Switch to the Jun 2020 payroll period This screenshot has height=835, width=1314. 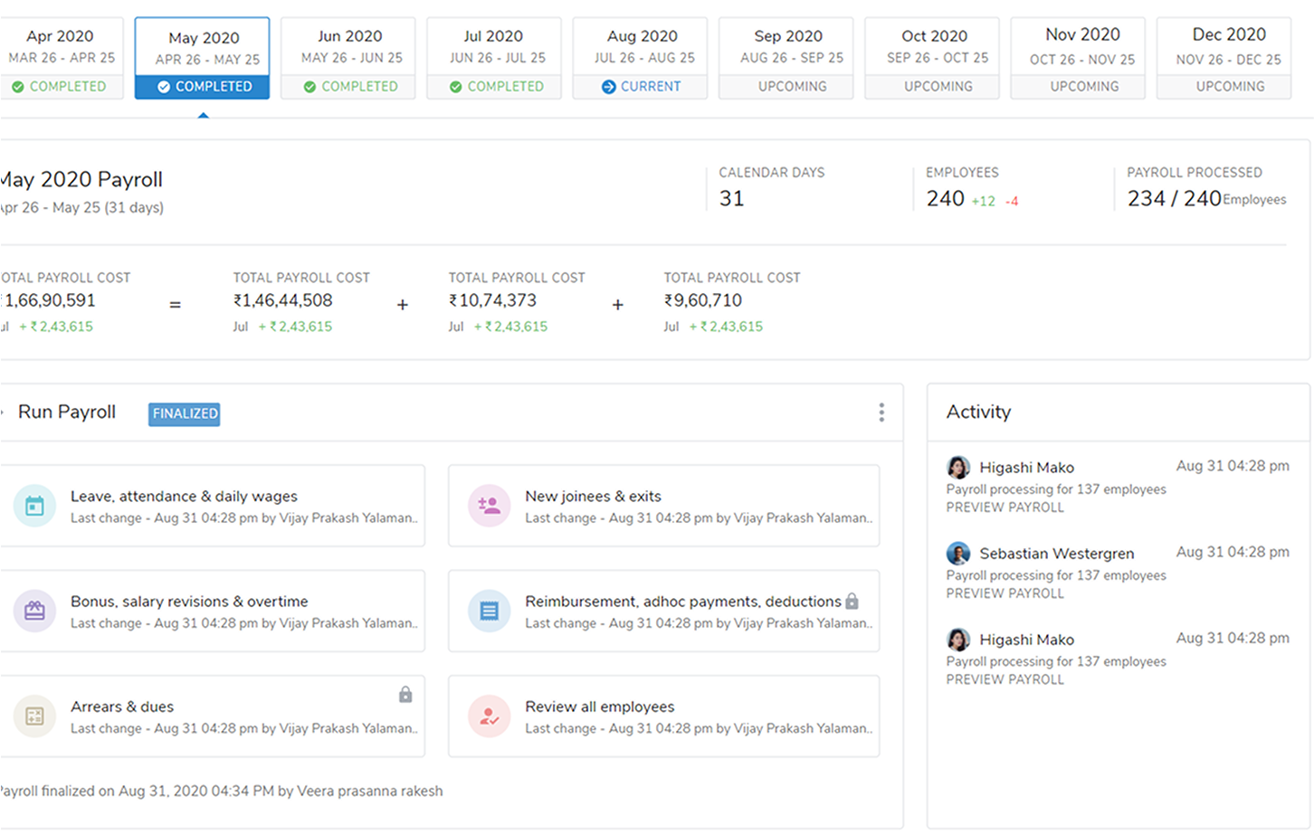click(x=348, y=58)
